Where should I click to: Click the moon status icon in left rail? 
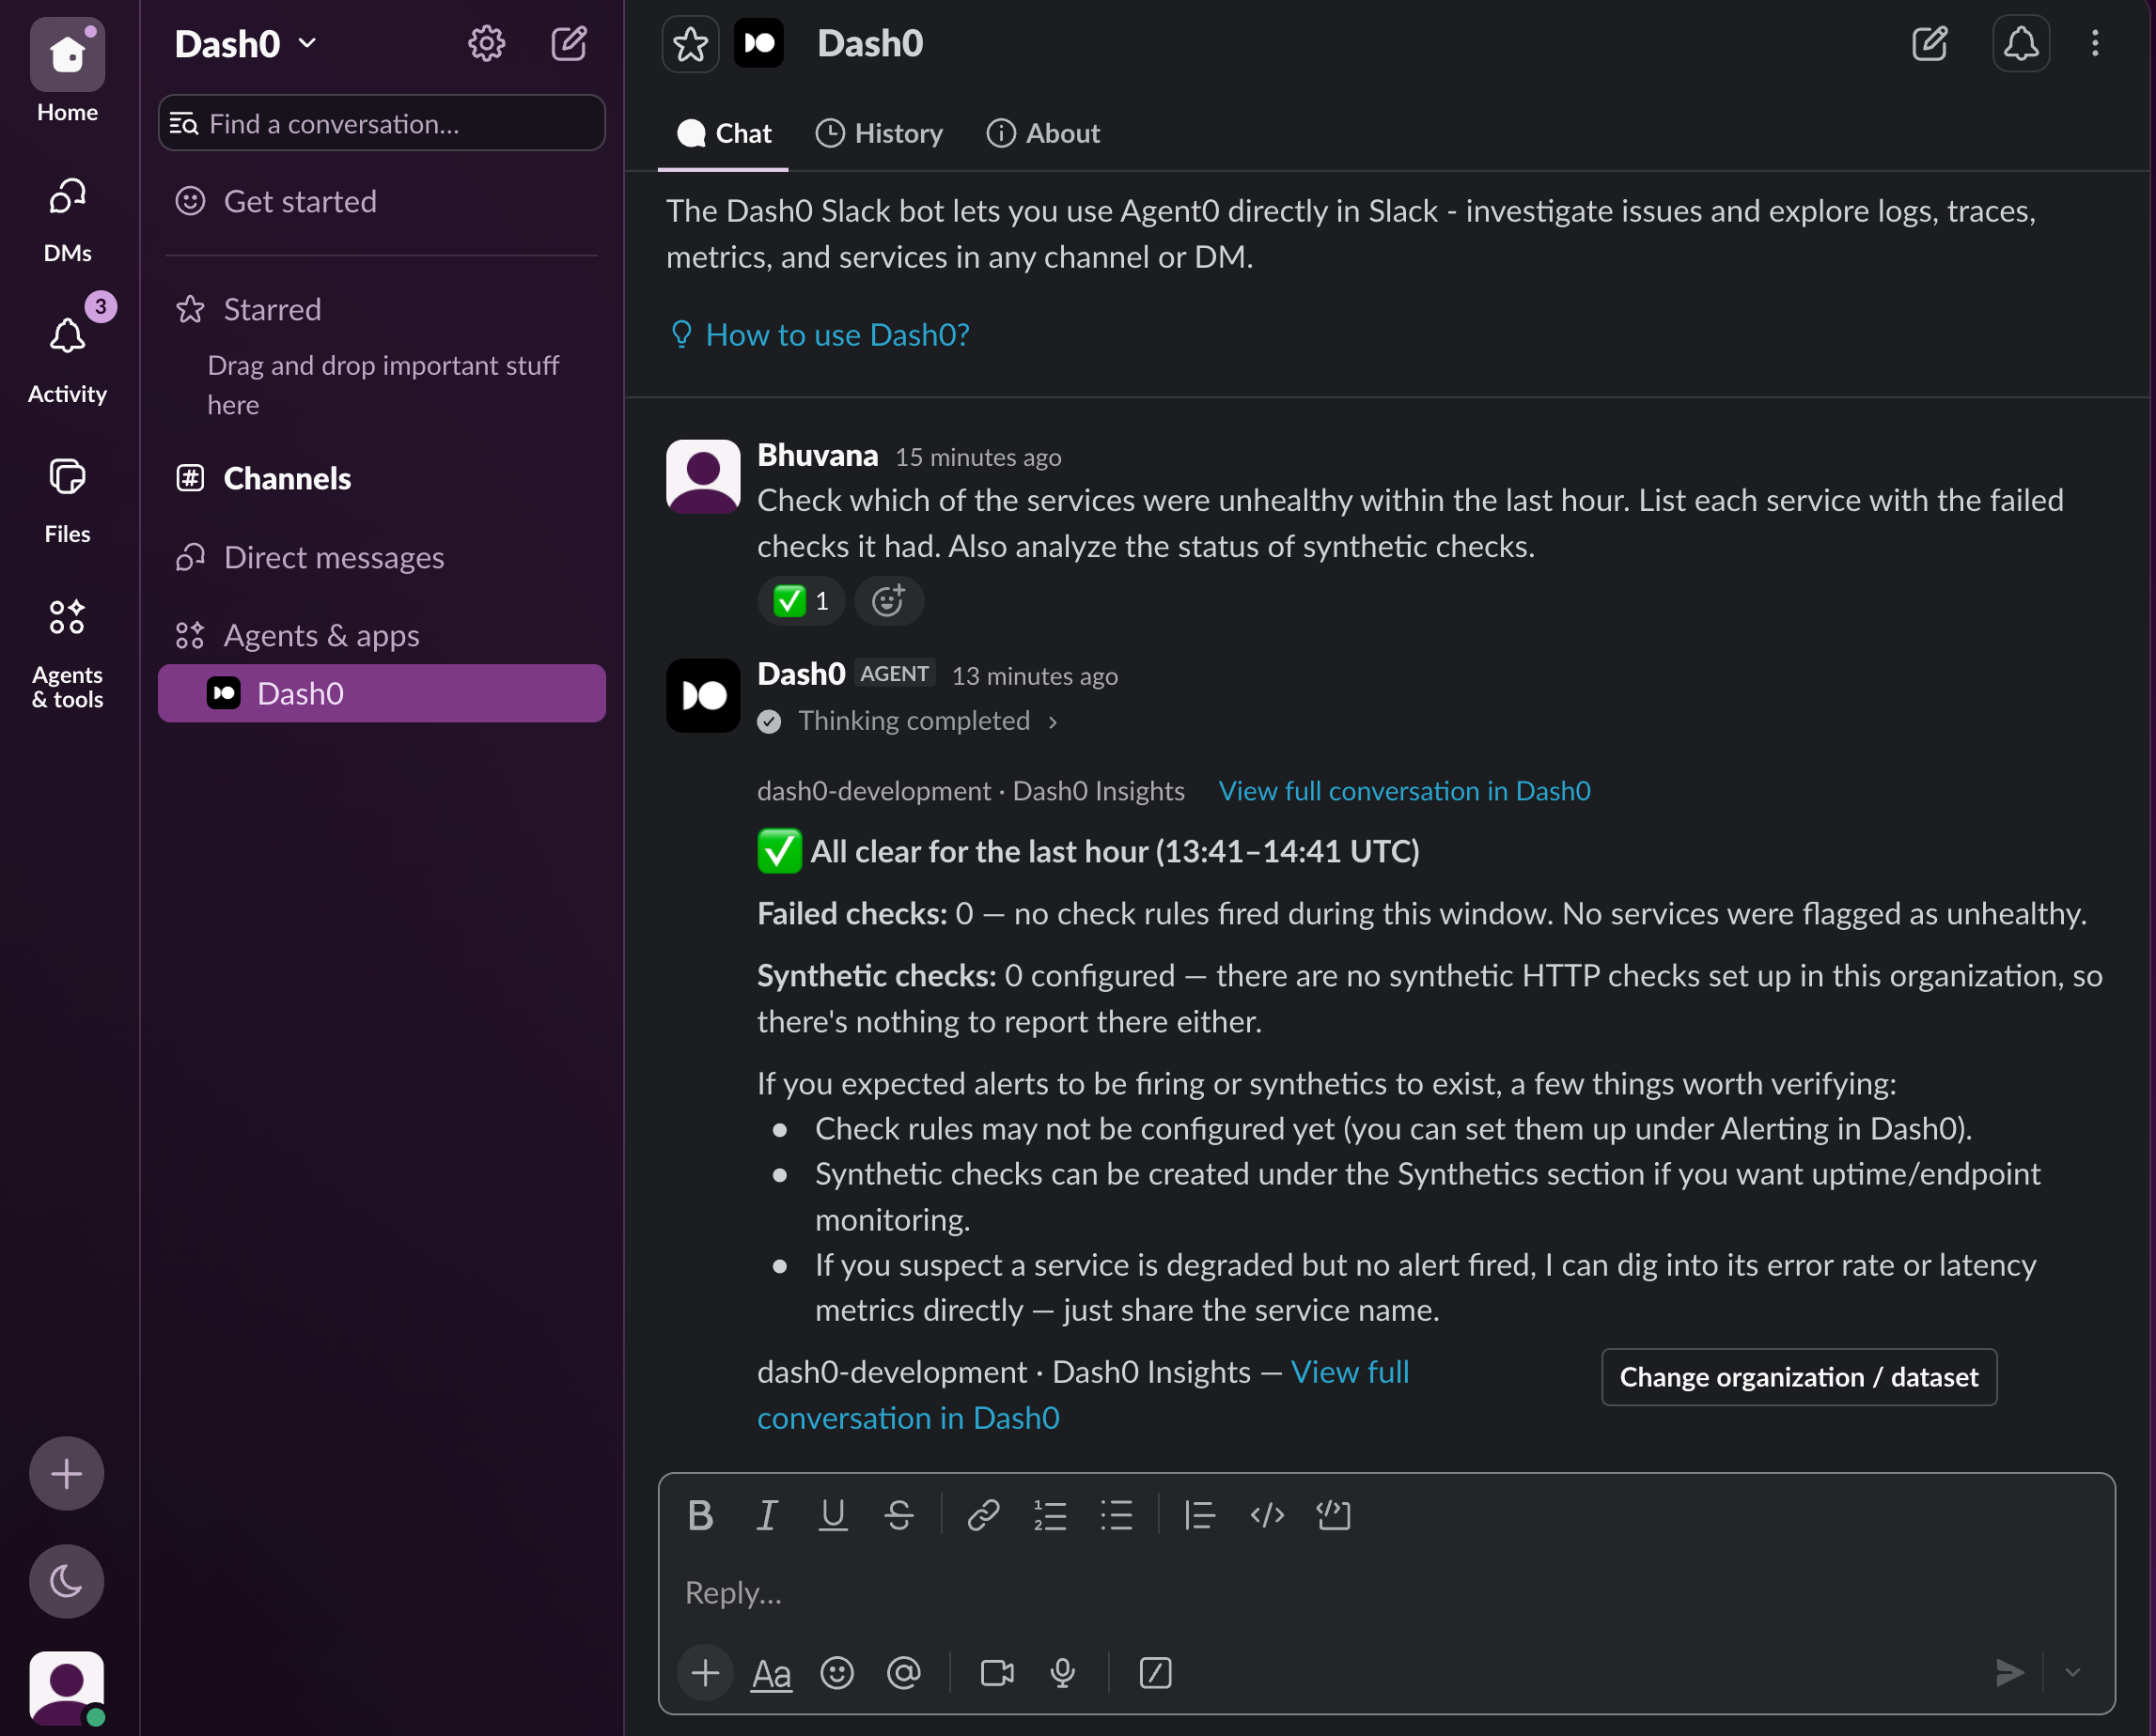66,1581
